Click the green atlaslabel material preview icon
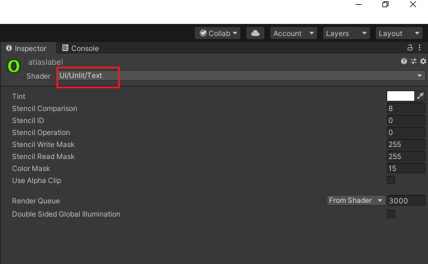Viewport: 428px width, 264px height. click(x=14, y=67)
